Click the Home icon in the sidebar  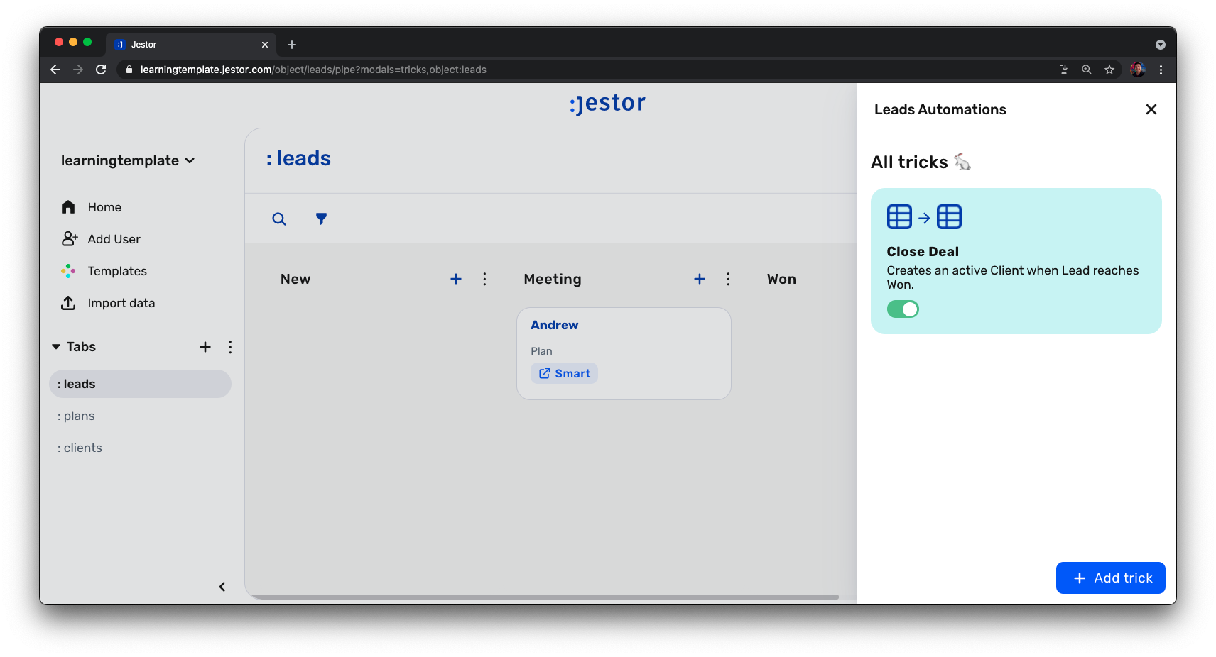[x=68, y=207]
